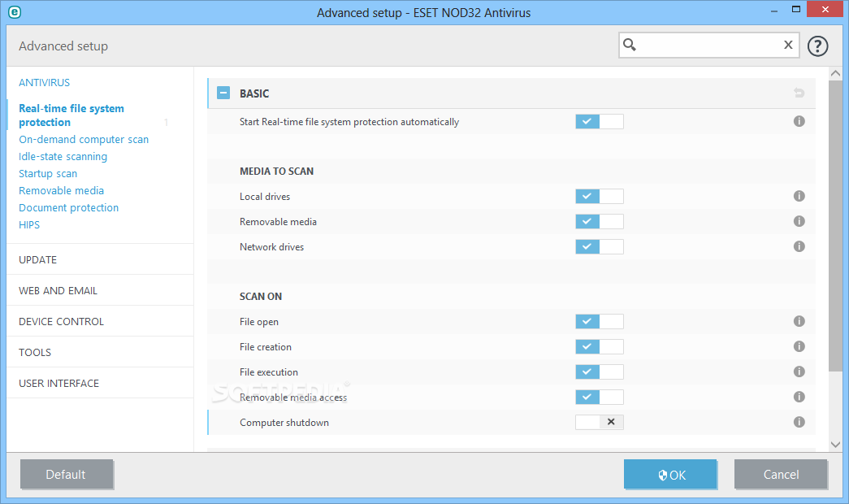The image size is (849, 504).
Task: Collapse the BASIC section
Action: click(223, 93)
